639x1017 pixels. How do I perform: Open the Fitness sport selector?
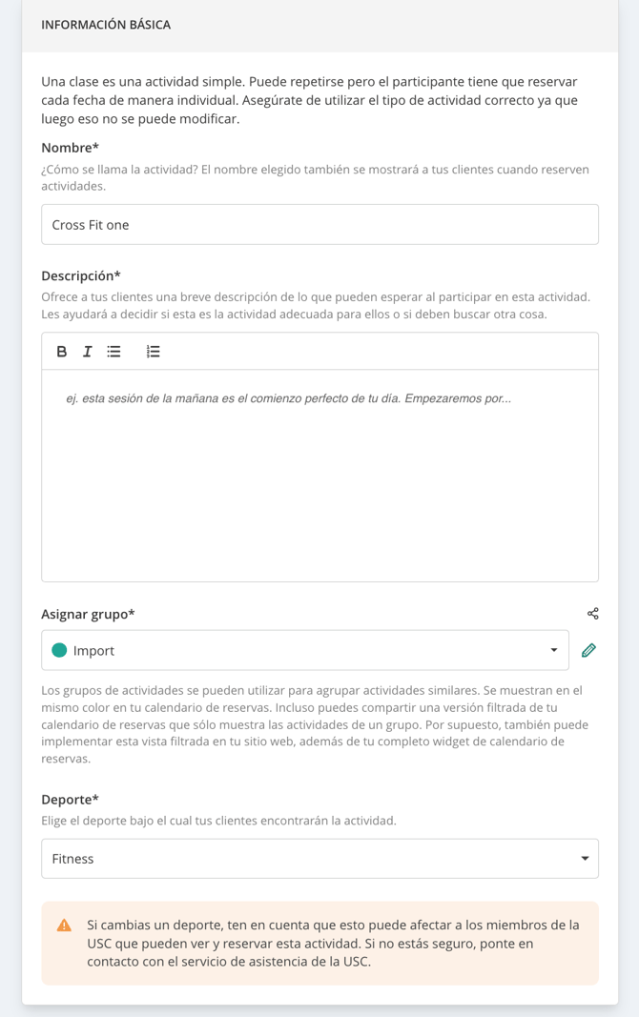[x=319, y=859]
